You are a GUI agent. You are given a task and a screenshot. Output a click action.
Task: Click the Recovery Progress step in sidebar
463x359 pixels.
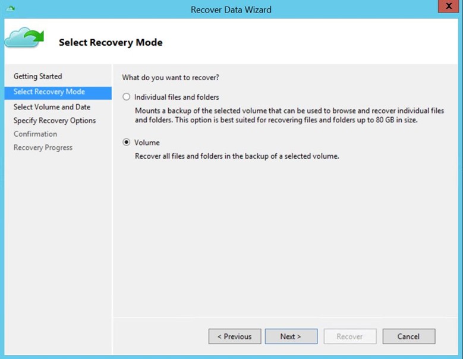43,147
